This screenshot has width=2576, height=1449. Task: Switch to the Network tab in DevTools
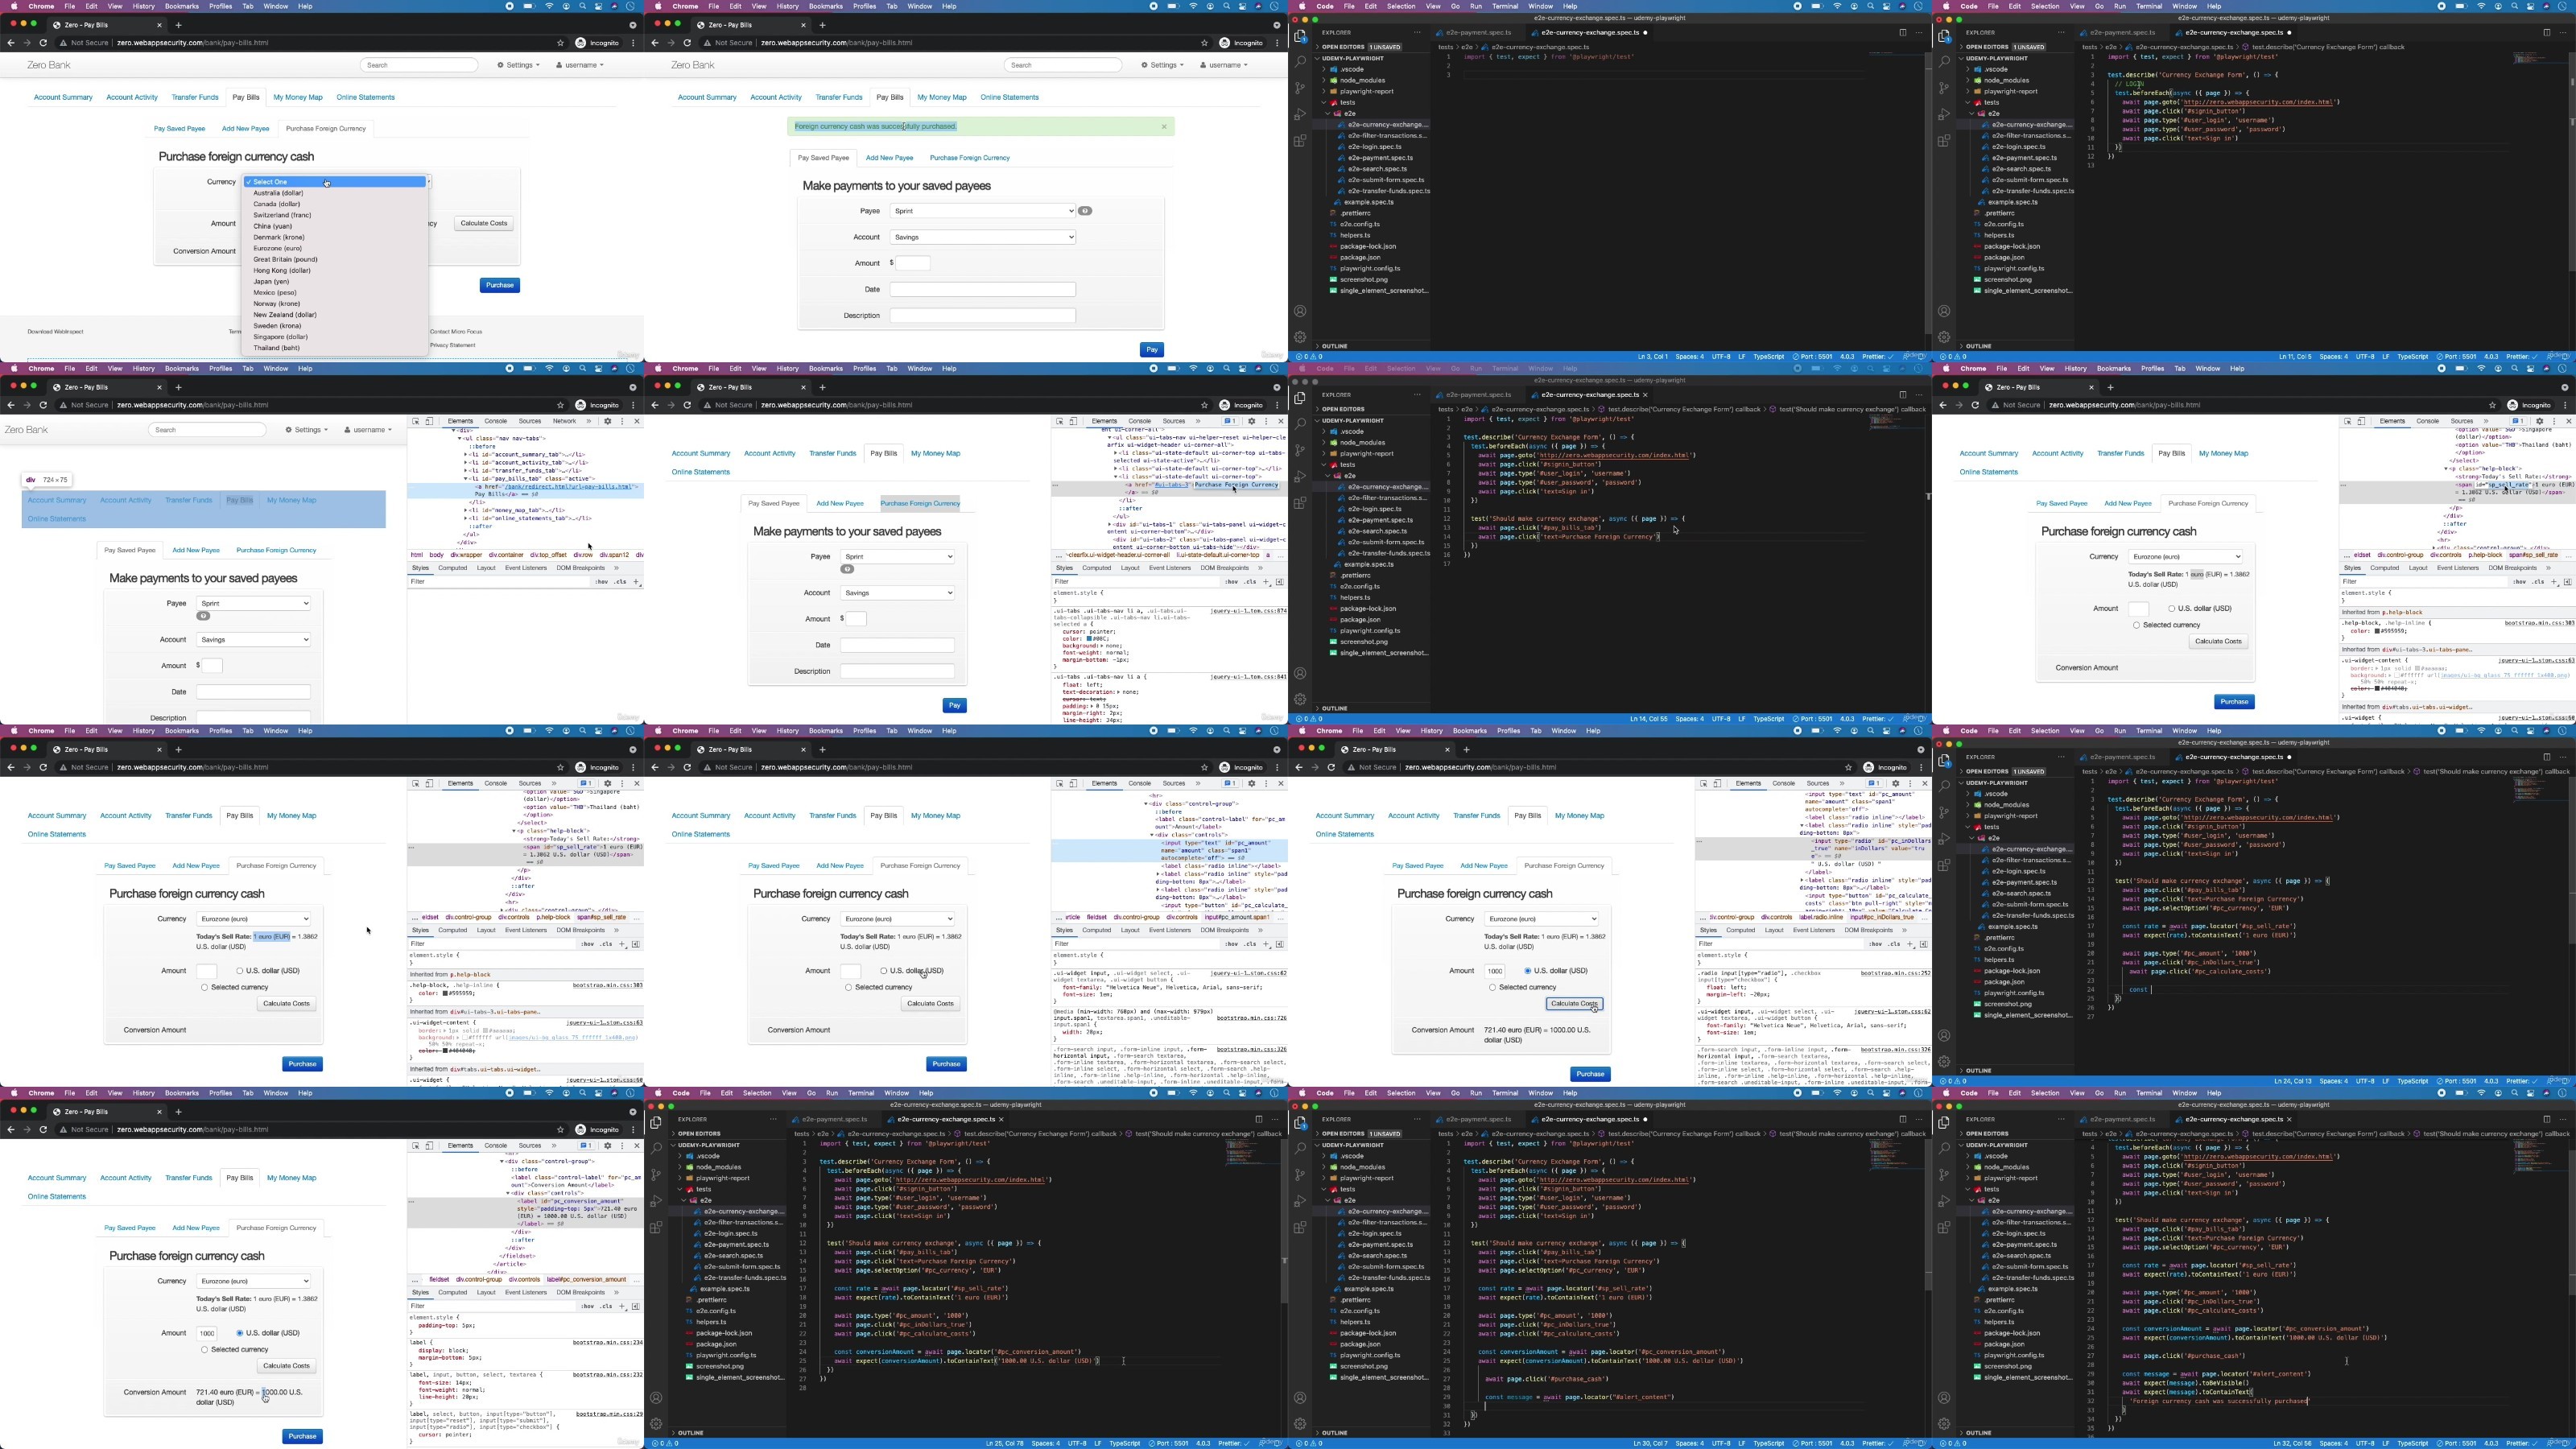pyautogui.click(x=565, y=421)
